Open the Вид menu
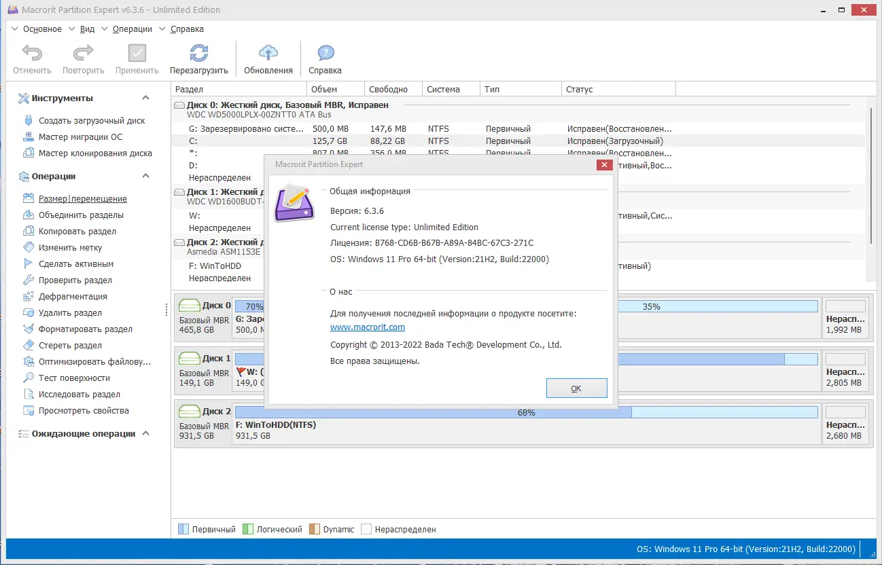The height and width of the screenshot is (565, 882). (x=87, y=29)
